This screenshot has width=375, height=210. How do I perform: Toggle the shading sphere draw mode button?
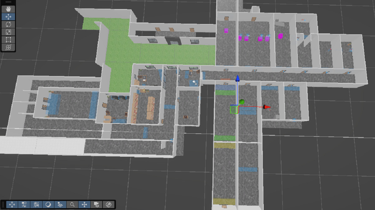pyautogui.click(x=48, y=204)
